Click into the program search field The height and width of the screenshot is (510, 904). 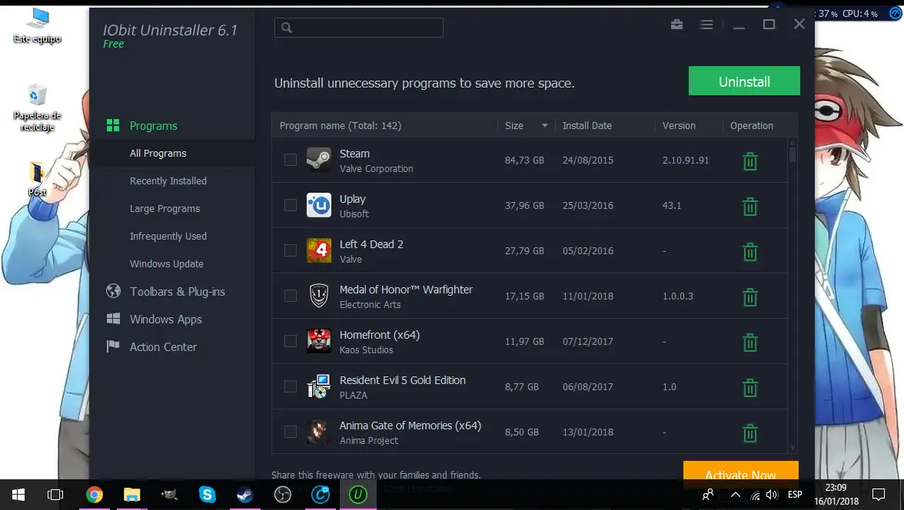[358, 28]
